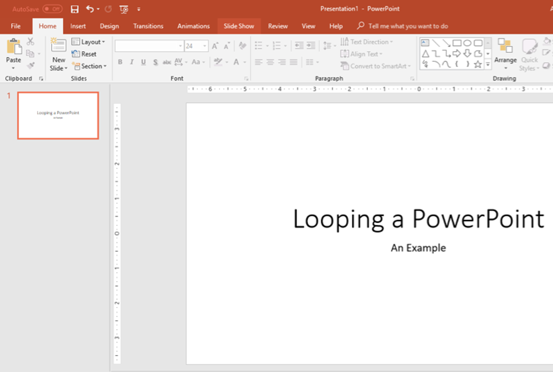
Task: Open the Layout dropdown
Action: (x=89, y=41)
